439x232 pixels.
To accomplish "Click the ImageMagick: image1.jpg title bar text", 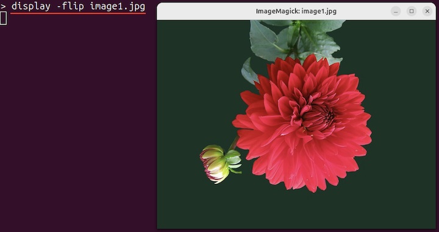I will click(296, 11).
